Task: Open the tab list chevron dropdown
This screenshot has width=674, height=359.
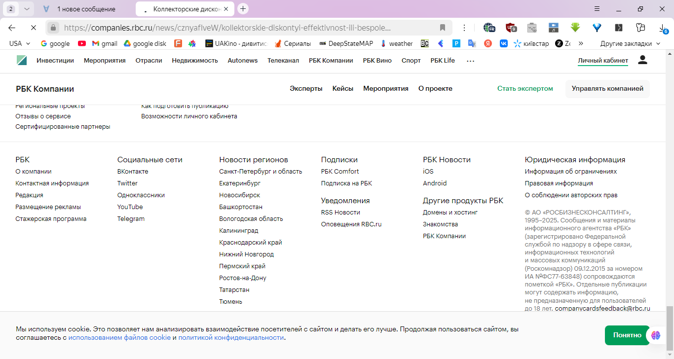Action: (x=27, y=9)
